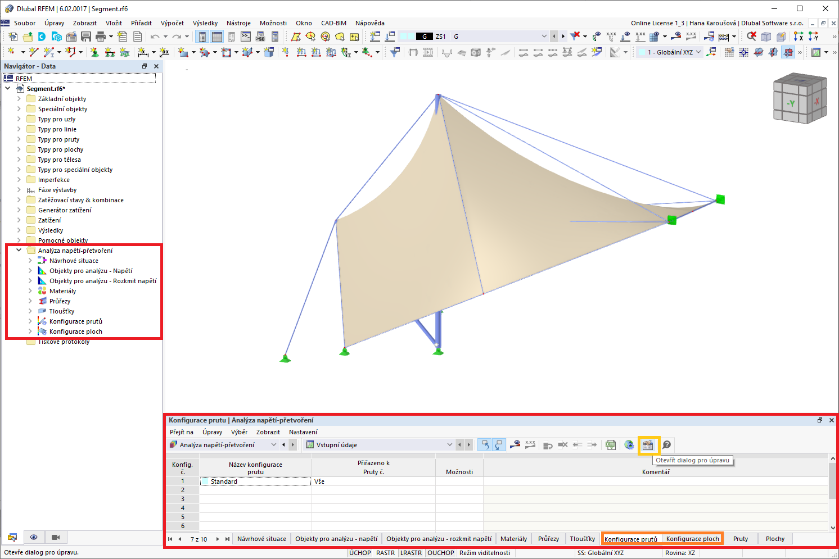
Task: Click the camera views icon at navigator bottom
Action: [x=56, y=537]
